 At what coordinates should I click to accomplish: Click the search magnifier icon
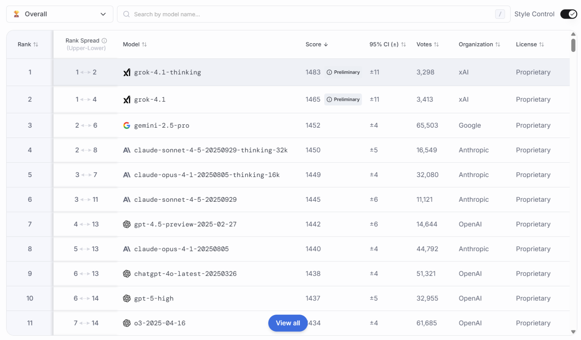click(x=126, y=14)
